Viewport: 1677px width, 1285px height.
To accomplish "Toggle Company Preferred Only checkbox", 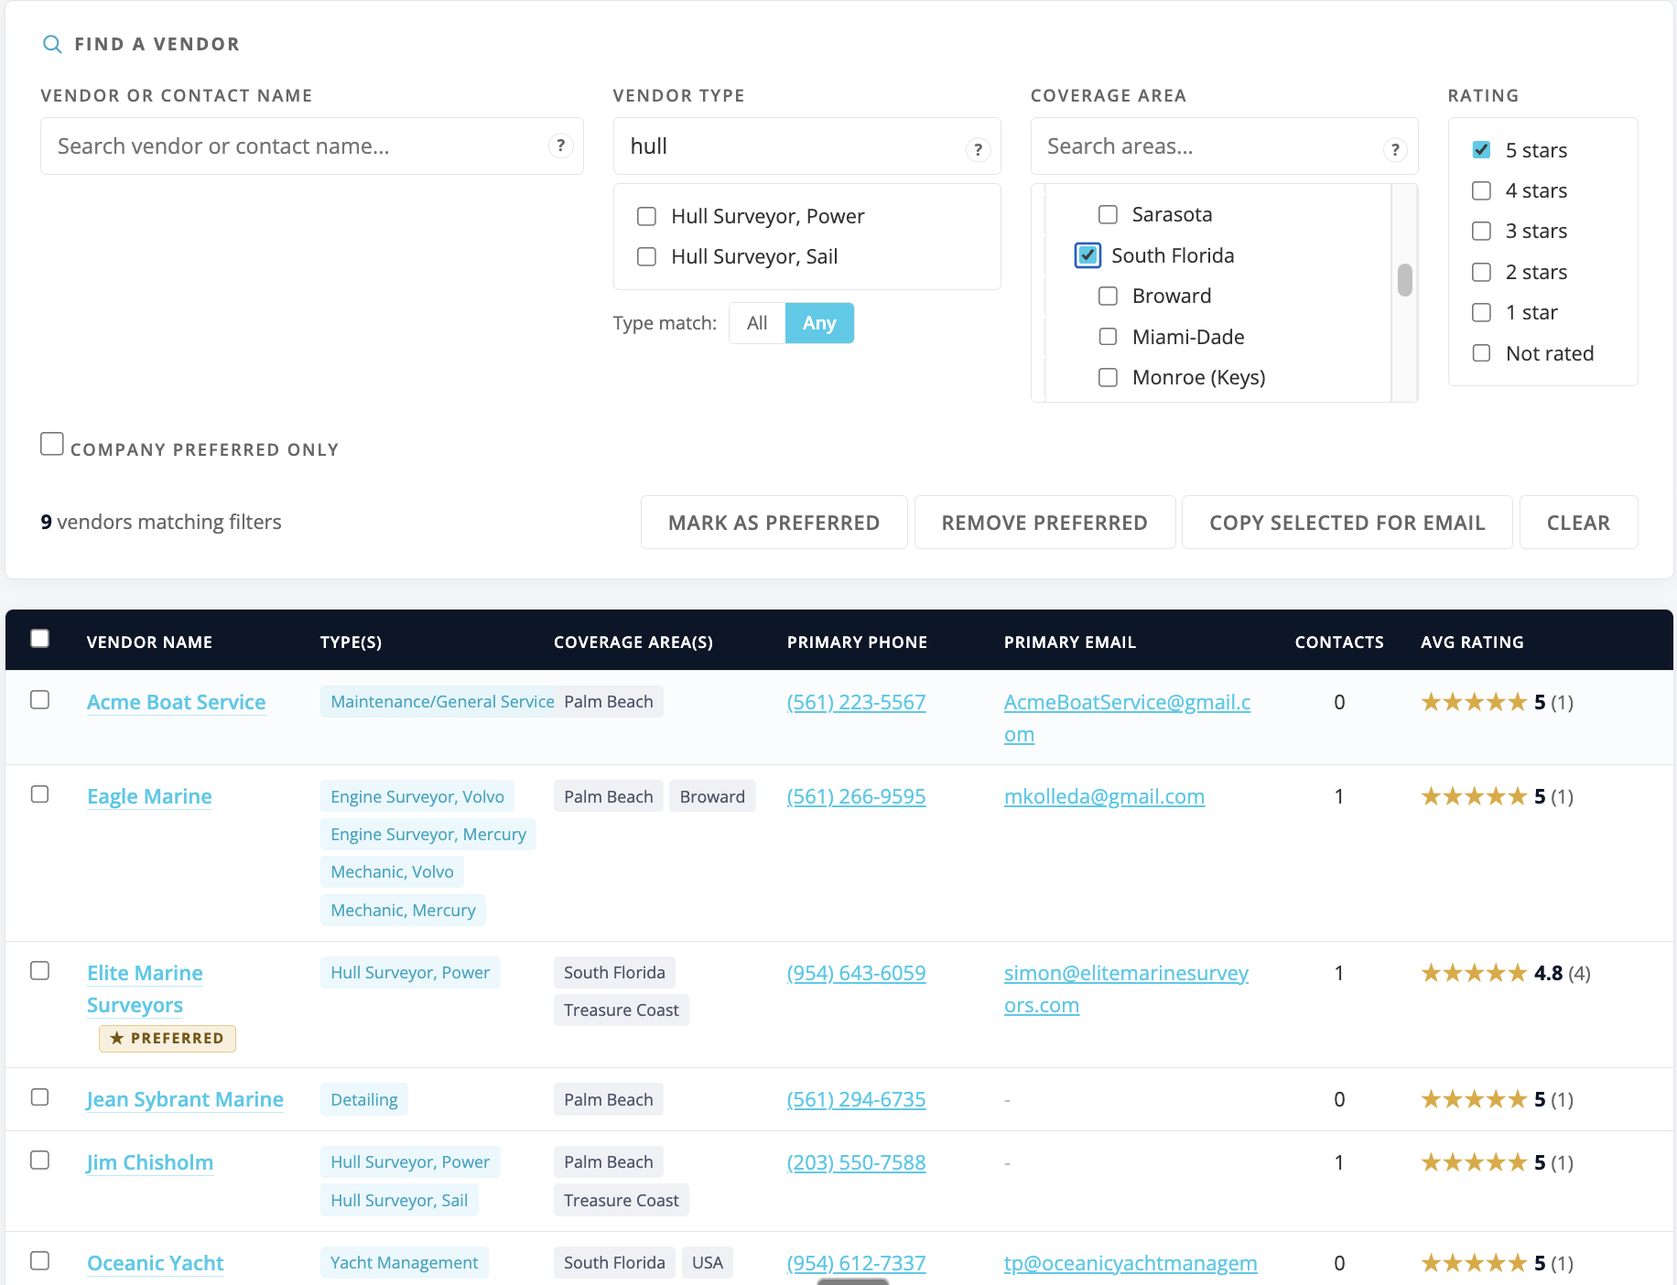I will tap(52, 444).
